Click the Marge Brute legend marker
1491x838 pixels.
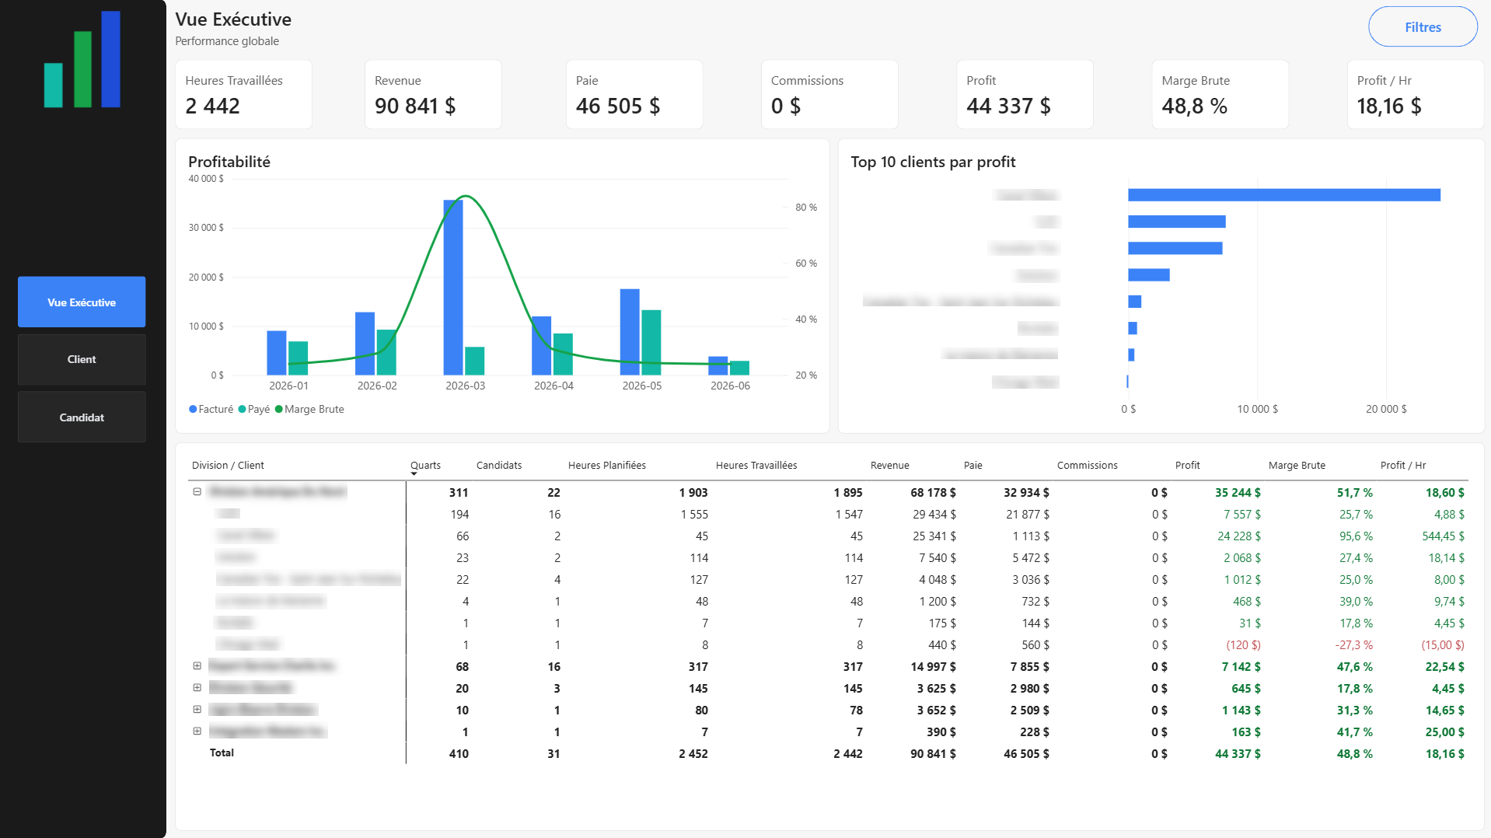coord(278,410)
